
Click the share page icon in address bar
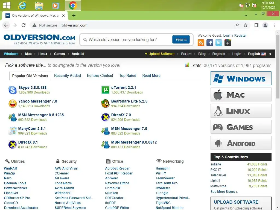(237, 25)
